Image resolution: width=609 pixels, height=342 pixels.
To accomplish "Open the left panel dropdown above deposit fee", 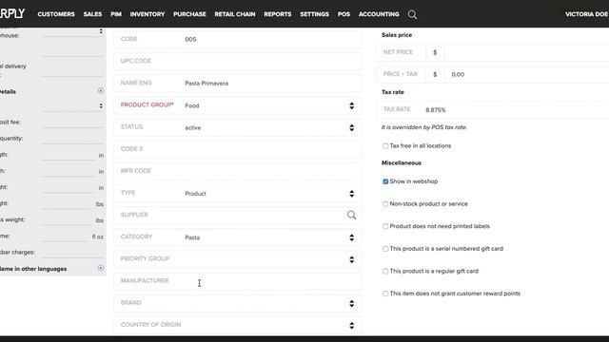I will coord(73,105).
